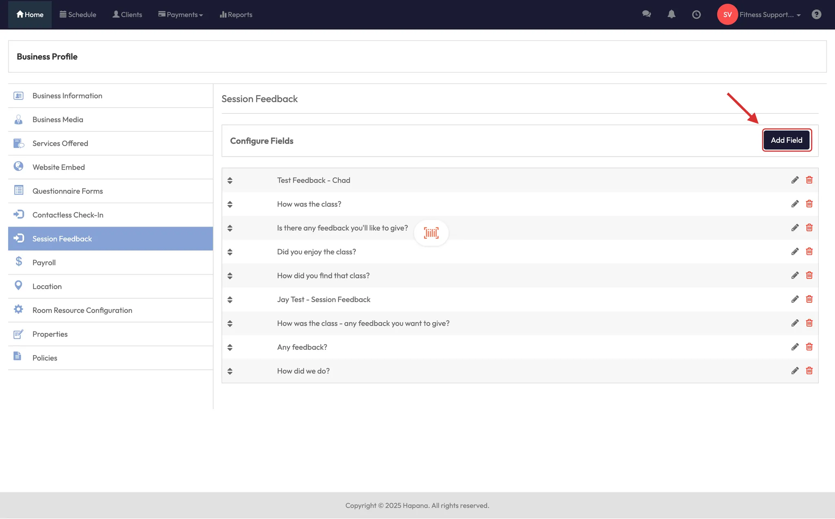This screenshot has width=835, height=519.
Task: Open the notifications bell
Action: pos(672,14)
